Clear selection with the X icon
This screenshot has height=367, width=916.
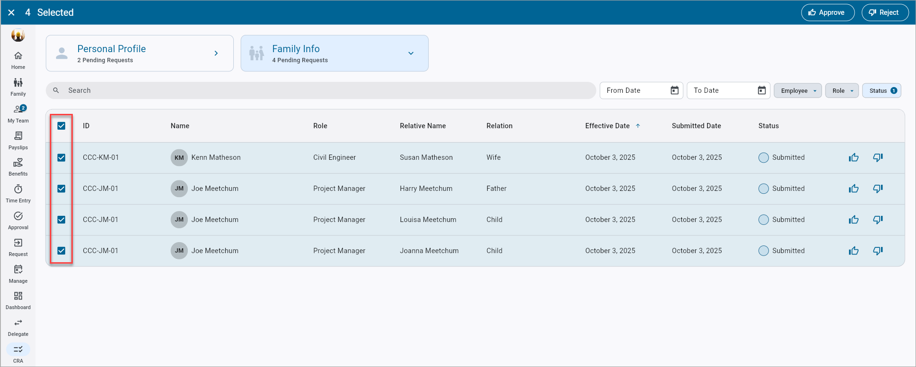pos(11,12)
